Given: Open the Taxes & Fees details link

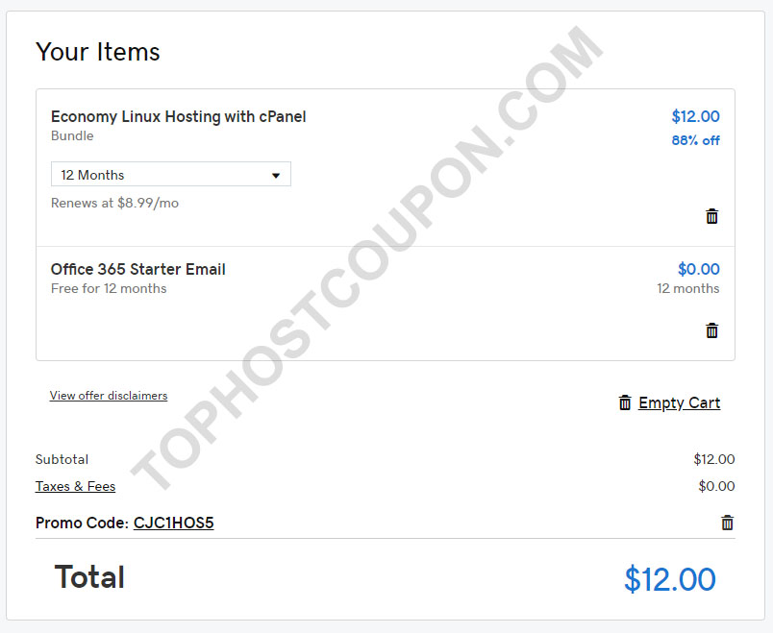Looking at the screenshot, I should [75, 486].
